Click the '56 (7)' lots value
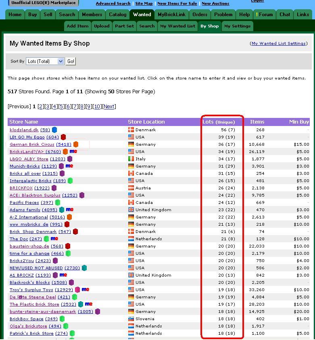The image size is (315, 340). click(x=228, y=130)
